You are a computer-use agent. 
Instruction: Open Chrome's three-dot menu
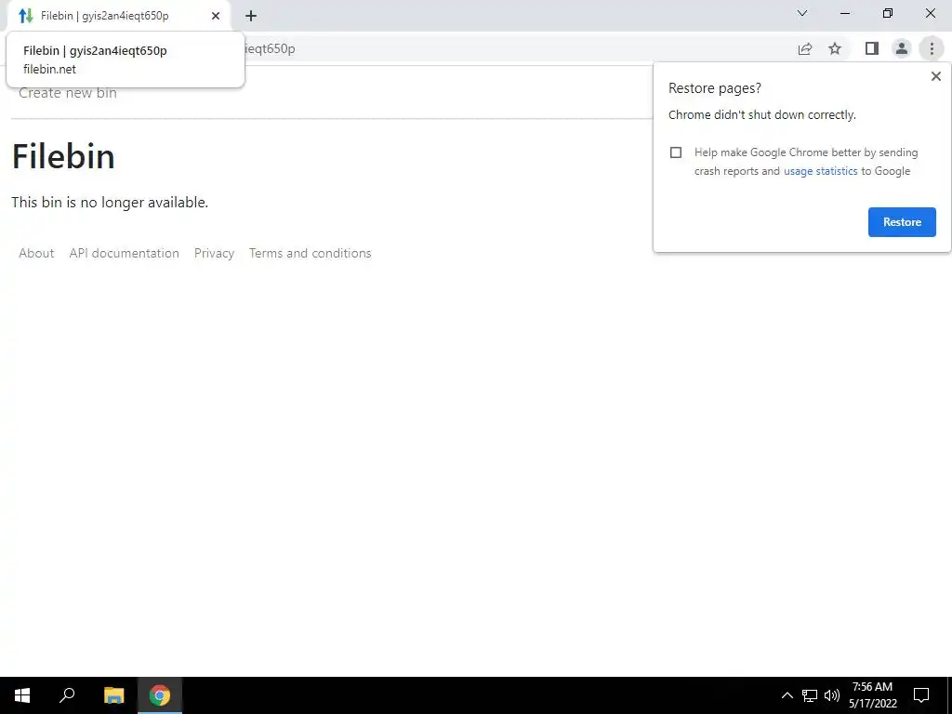click(x=932, y=48)
